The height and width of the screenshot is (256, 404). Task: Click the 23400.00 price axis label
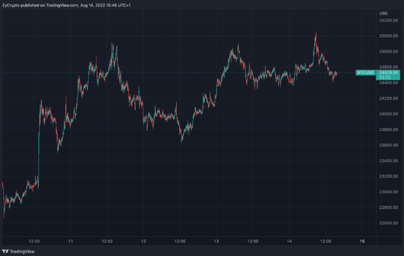pyautogui.click(x=389, y=161)
